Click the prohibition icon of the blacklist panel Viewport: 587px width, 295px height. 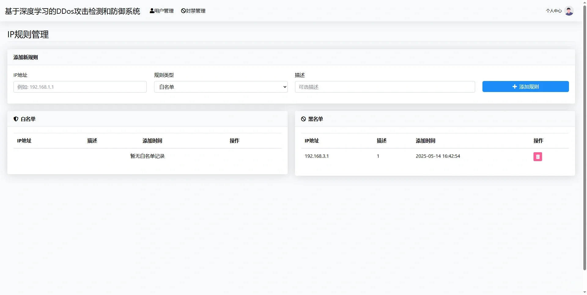(303, 119)
